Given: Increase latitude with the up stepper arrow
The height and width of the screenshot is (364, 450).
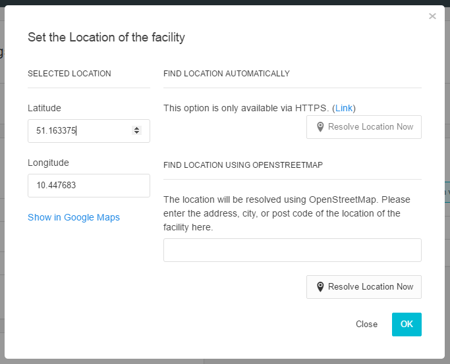Looking at the screenshot, I should tap(137, 128).
